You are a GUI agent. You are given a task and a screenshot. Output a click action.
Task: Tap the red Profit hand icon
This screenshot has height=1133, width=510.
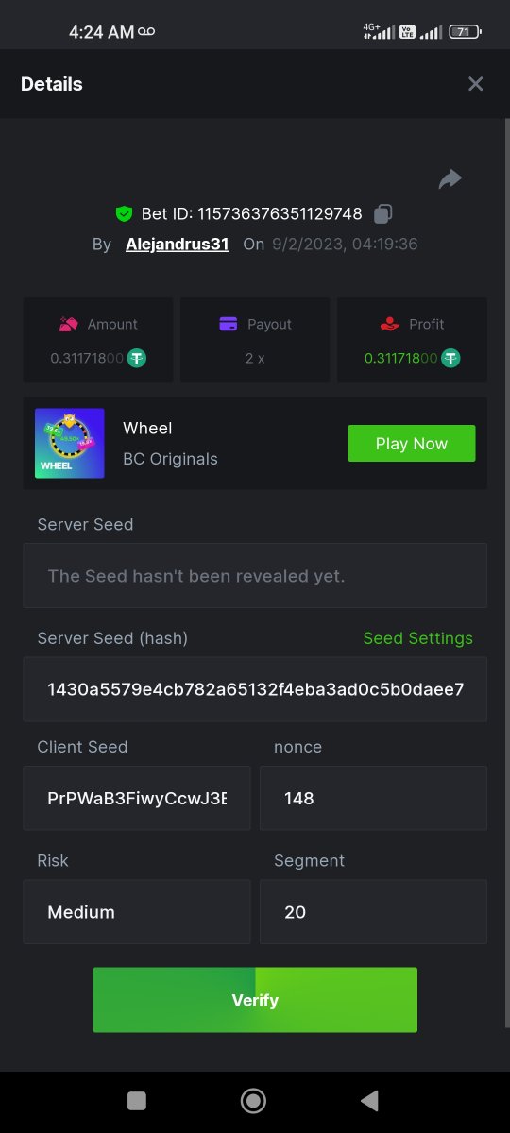389,324
